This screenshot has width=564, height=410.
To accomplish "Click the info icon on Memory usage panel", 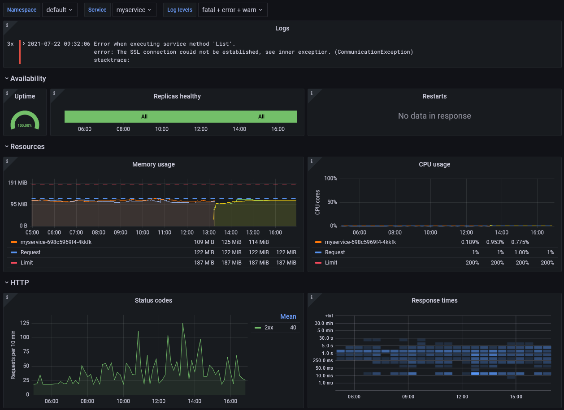I will click(x=7, y=161).
